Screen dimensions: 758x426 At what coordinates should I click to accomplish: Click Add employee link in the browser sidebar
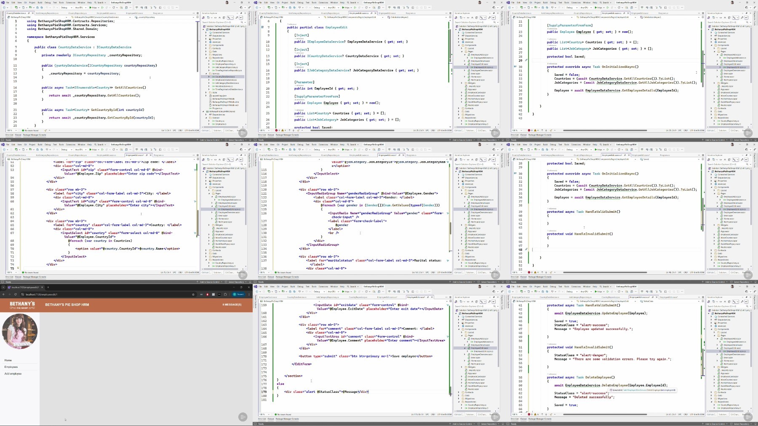(x=13, y=374)
